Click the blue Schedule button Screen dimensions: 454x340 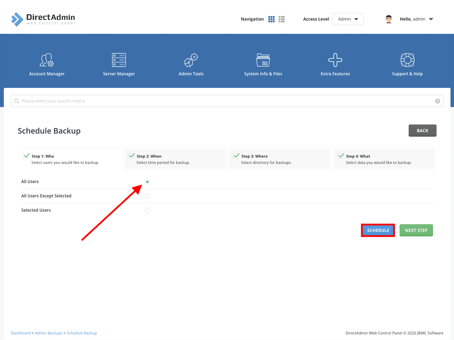[x=378, y=231]
